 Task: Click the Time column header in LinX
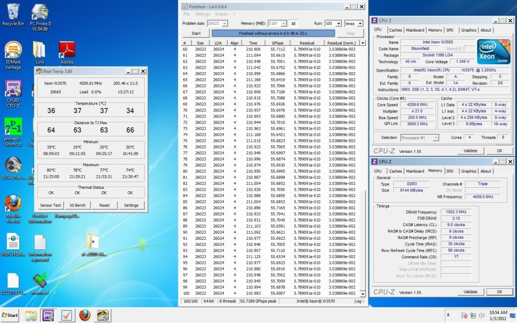[253, 43]
